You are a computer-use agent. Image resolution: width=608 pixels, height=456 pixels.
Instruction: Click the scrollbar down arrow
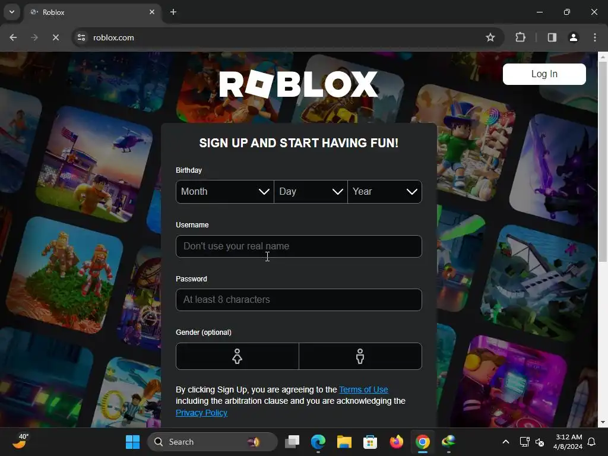[603, 422]
